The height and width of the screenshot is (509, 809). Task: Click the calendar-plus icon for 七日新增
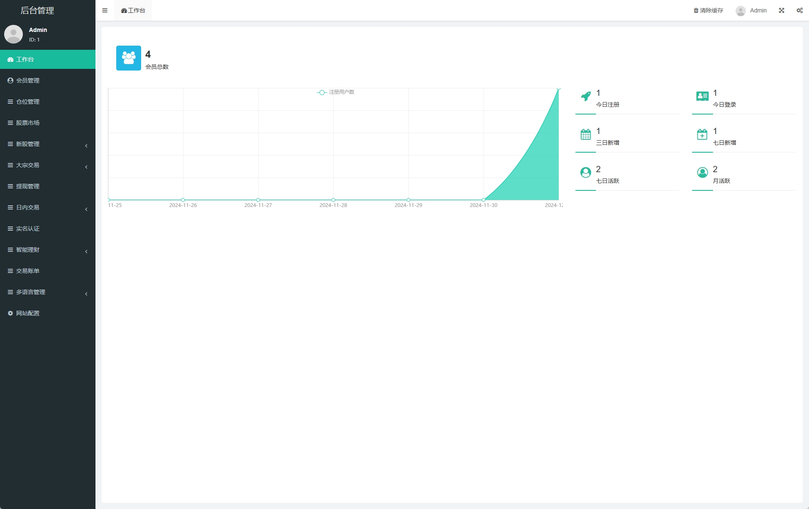point(702,134)
